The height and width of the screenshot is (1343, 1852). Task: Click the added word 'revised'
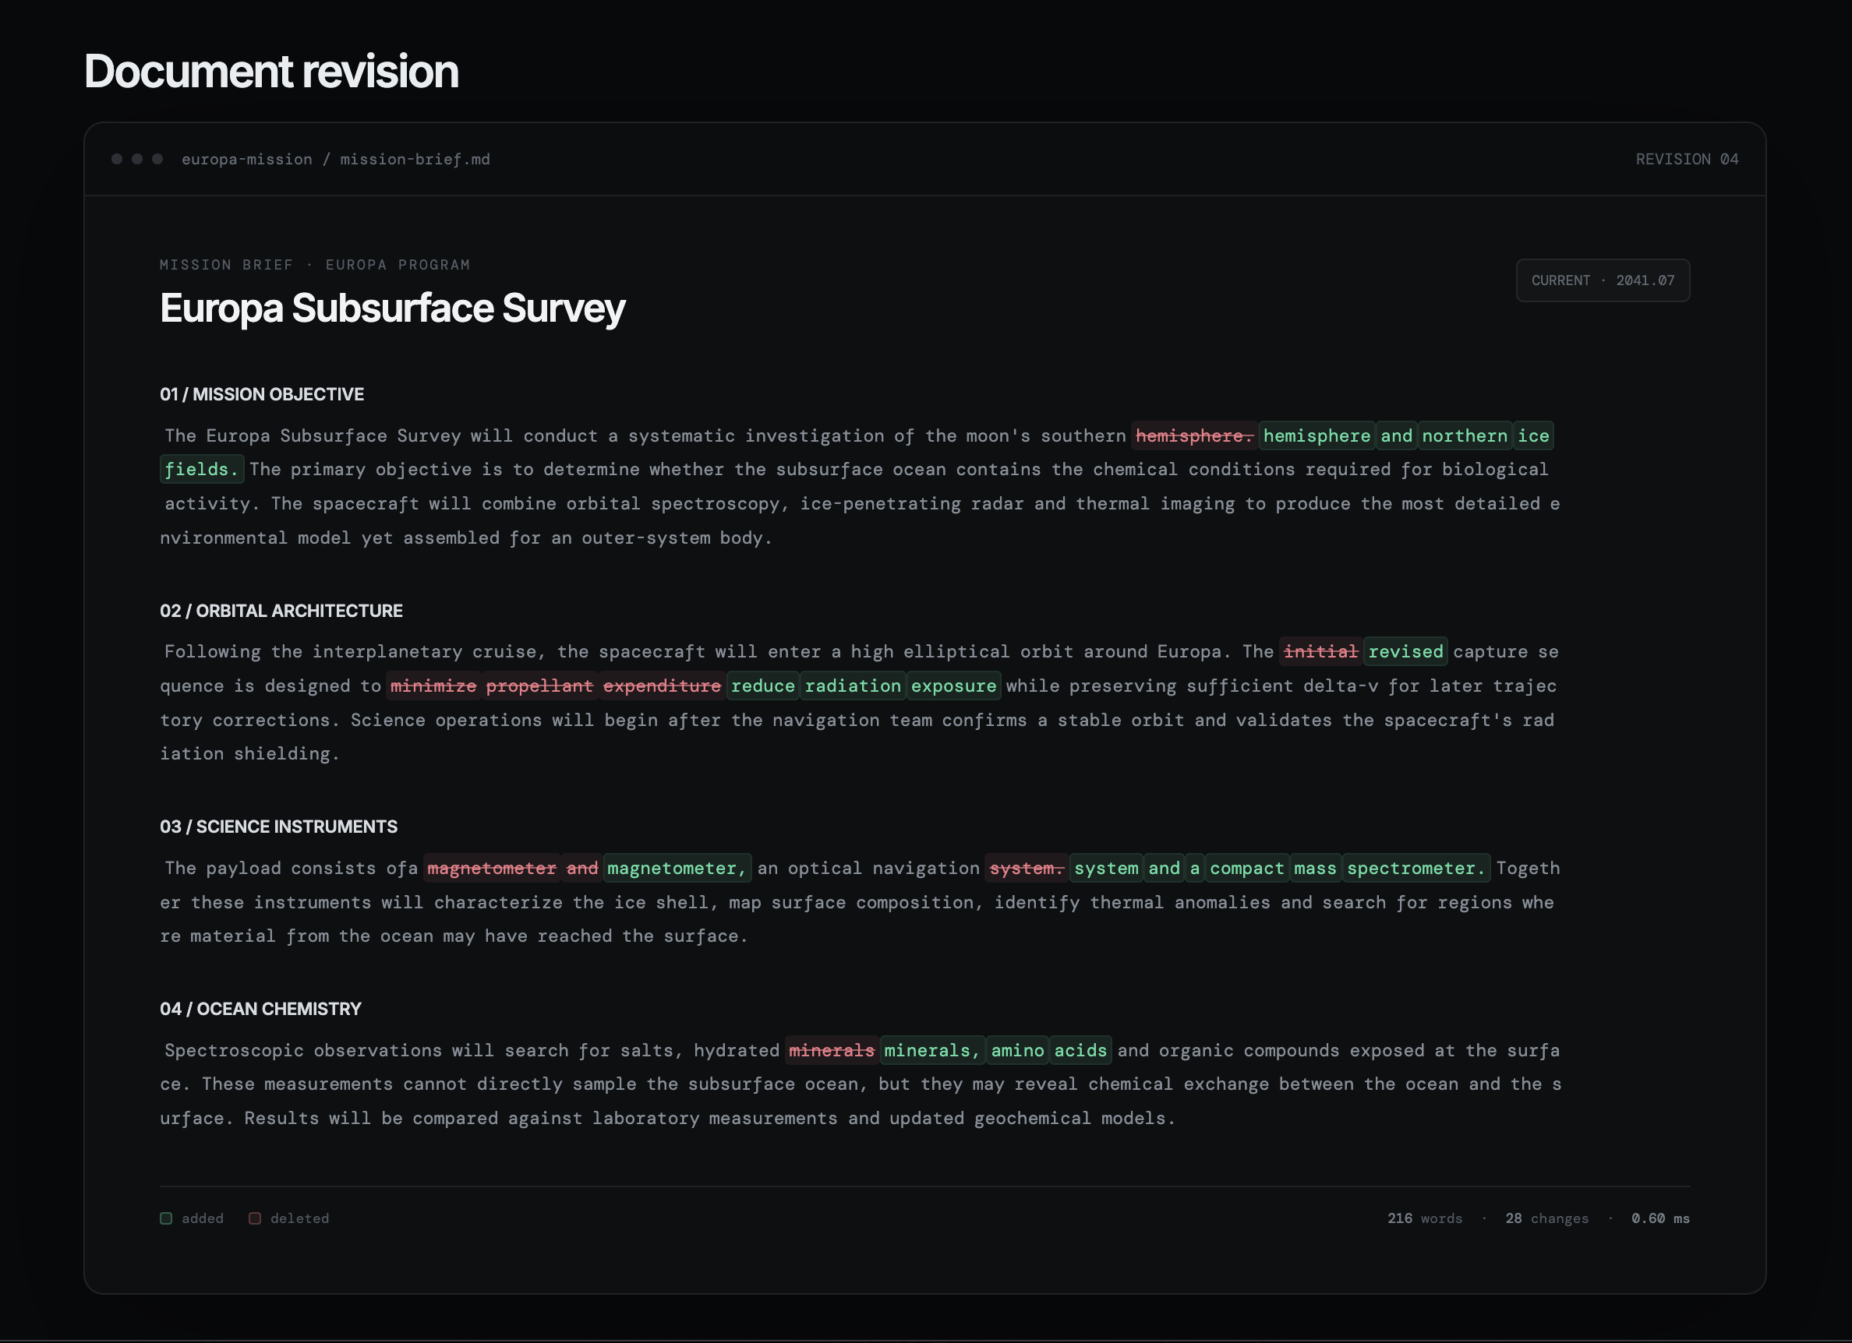coord(1405,651)
